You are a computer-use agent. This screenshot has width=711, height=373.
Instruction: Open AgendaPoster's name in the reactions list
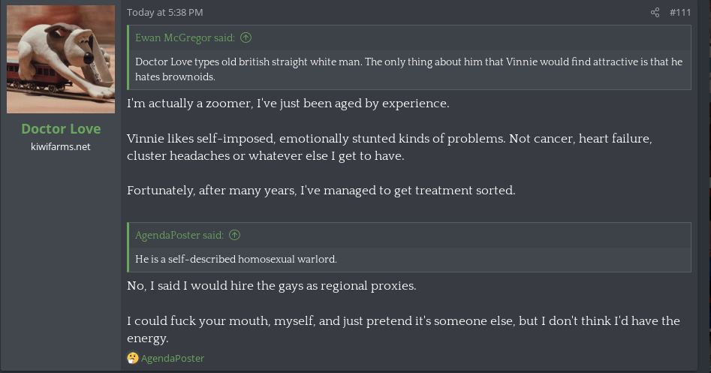pos(173,358)
